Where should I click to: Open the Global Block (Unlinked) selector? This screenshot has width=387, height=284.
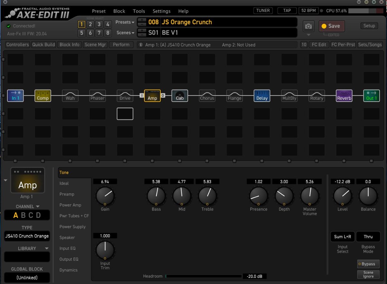[x=27, y=278]
